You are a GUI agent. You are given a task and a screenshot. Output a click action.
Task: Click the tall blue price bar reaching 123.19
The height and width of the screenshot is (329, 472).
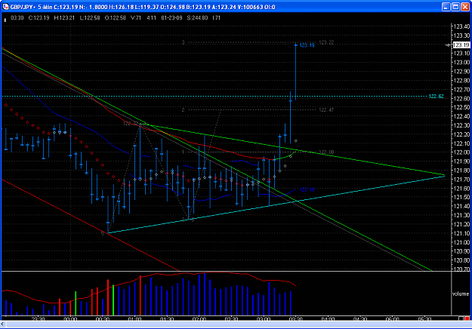(x=295, y=72)
